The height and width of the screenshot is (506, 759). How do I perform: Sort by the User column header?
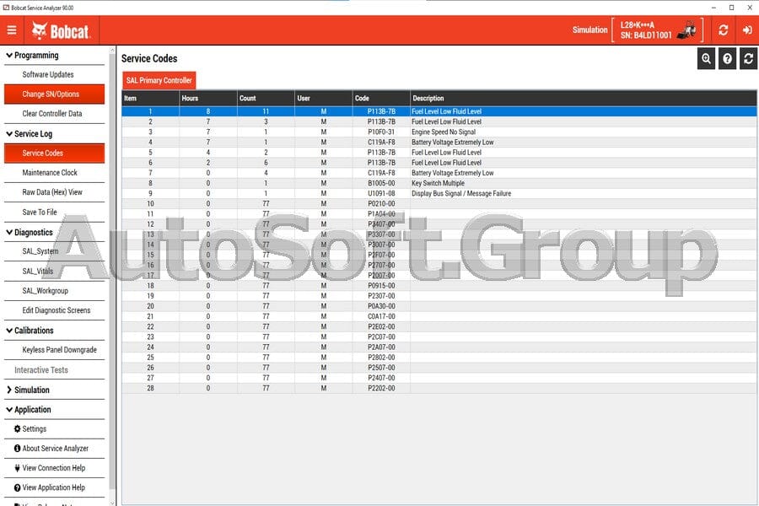(323, 99)
